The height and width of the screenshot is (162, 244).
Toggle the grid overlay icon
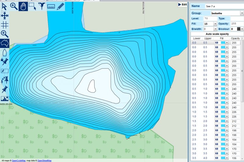point(5,25)
